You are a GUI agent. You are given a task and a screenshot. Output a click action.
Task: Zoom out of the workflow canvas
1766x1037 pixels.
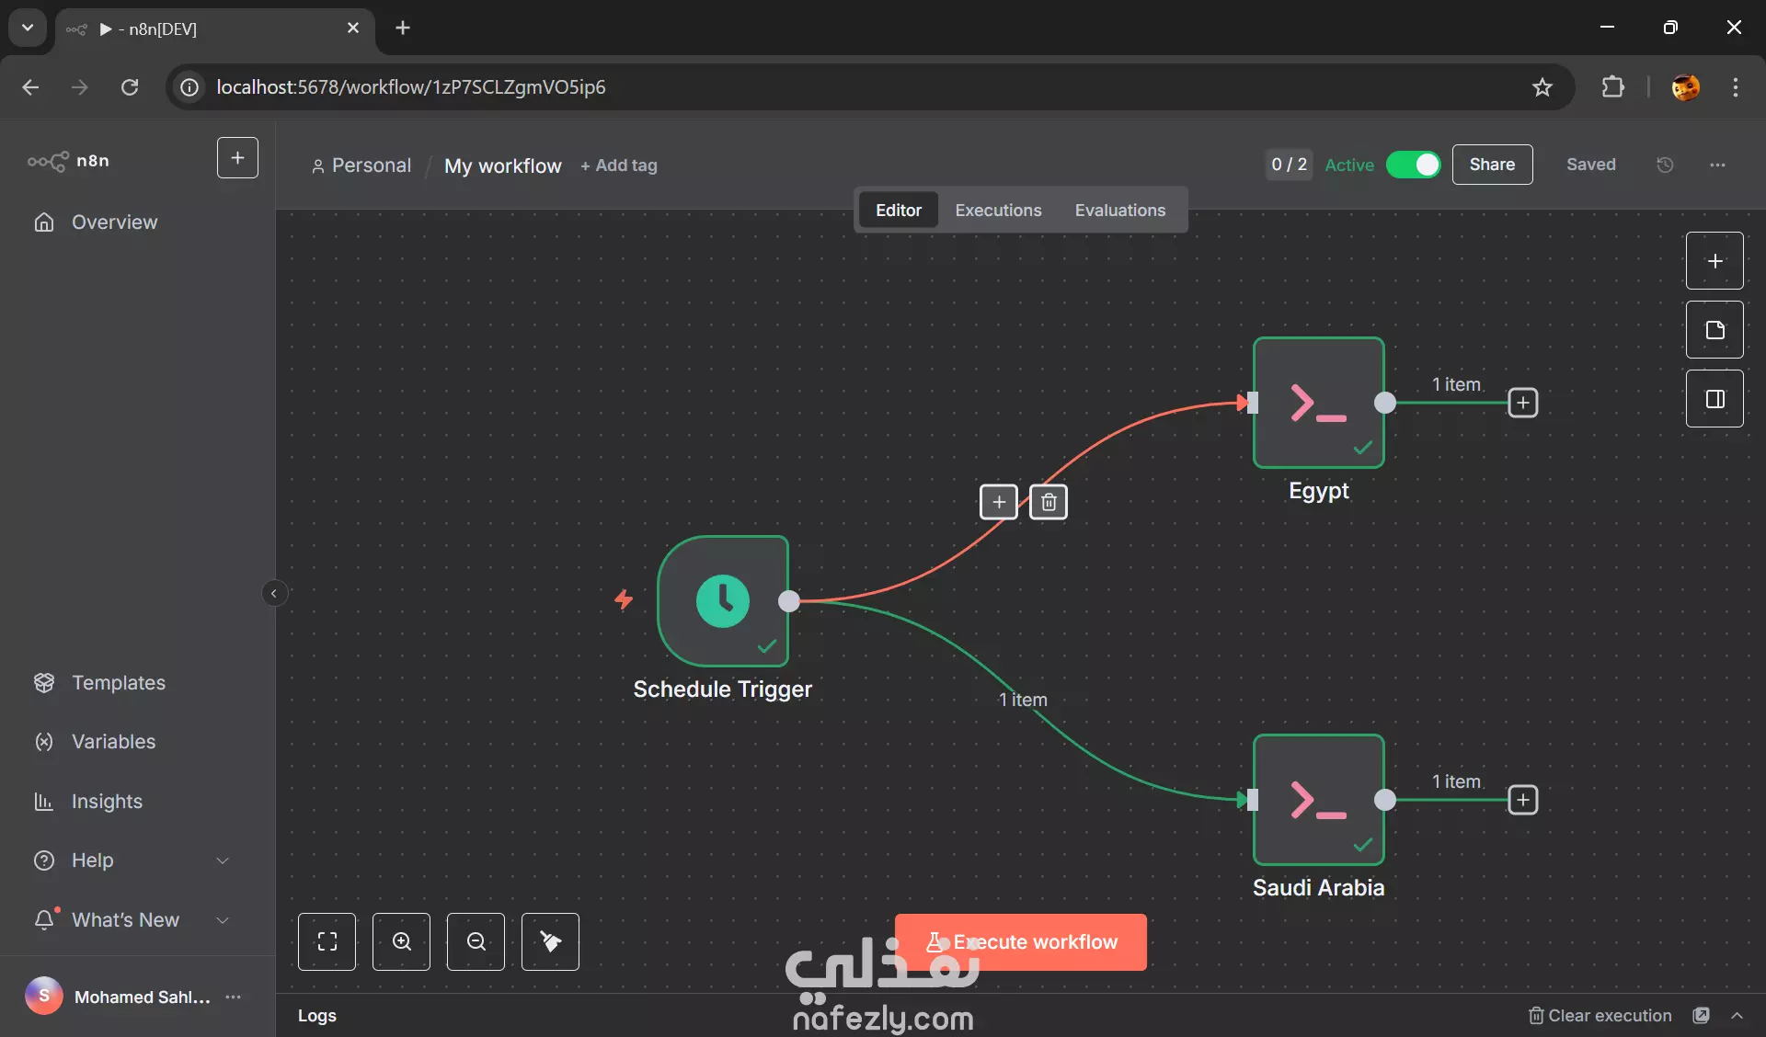pyautogui.click(x=476, y=941)
